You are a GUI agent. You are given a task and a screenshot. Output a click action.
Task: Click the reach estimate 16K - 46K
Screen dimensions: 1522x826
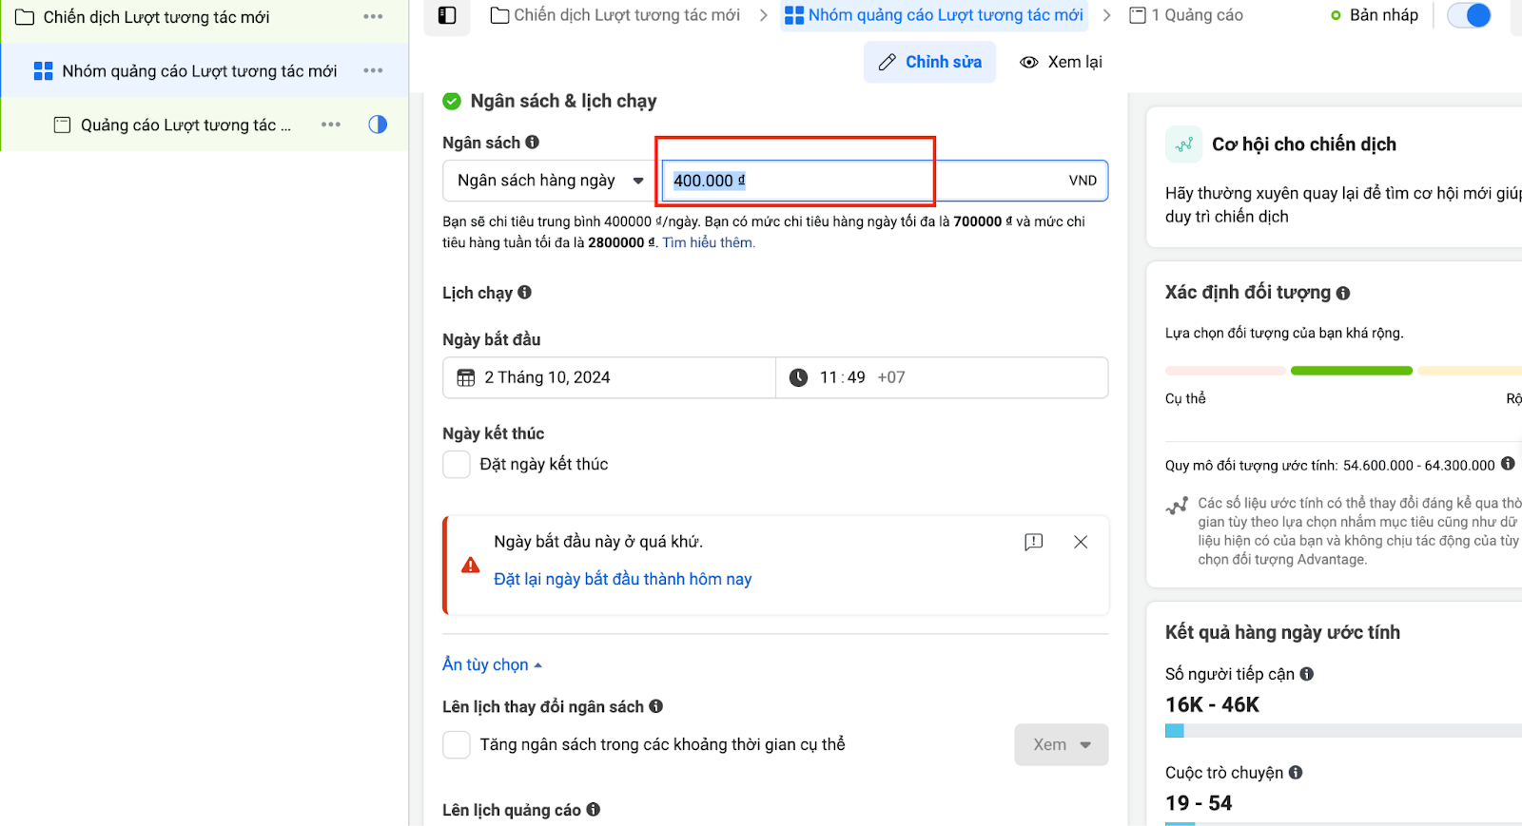tap(1212, 704)
